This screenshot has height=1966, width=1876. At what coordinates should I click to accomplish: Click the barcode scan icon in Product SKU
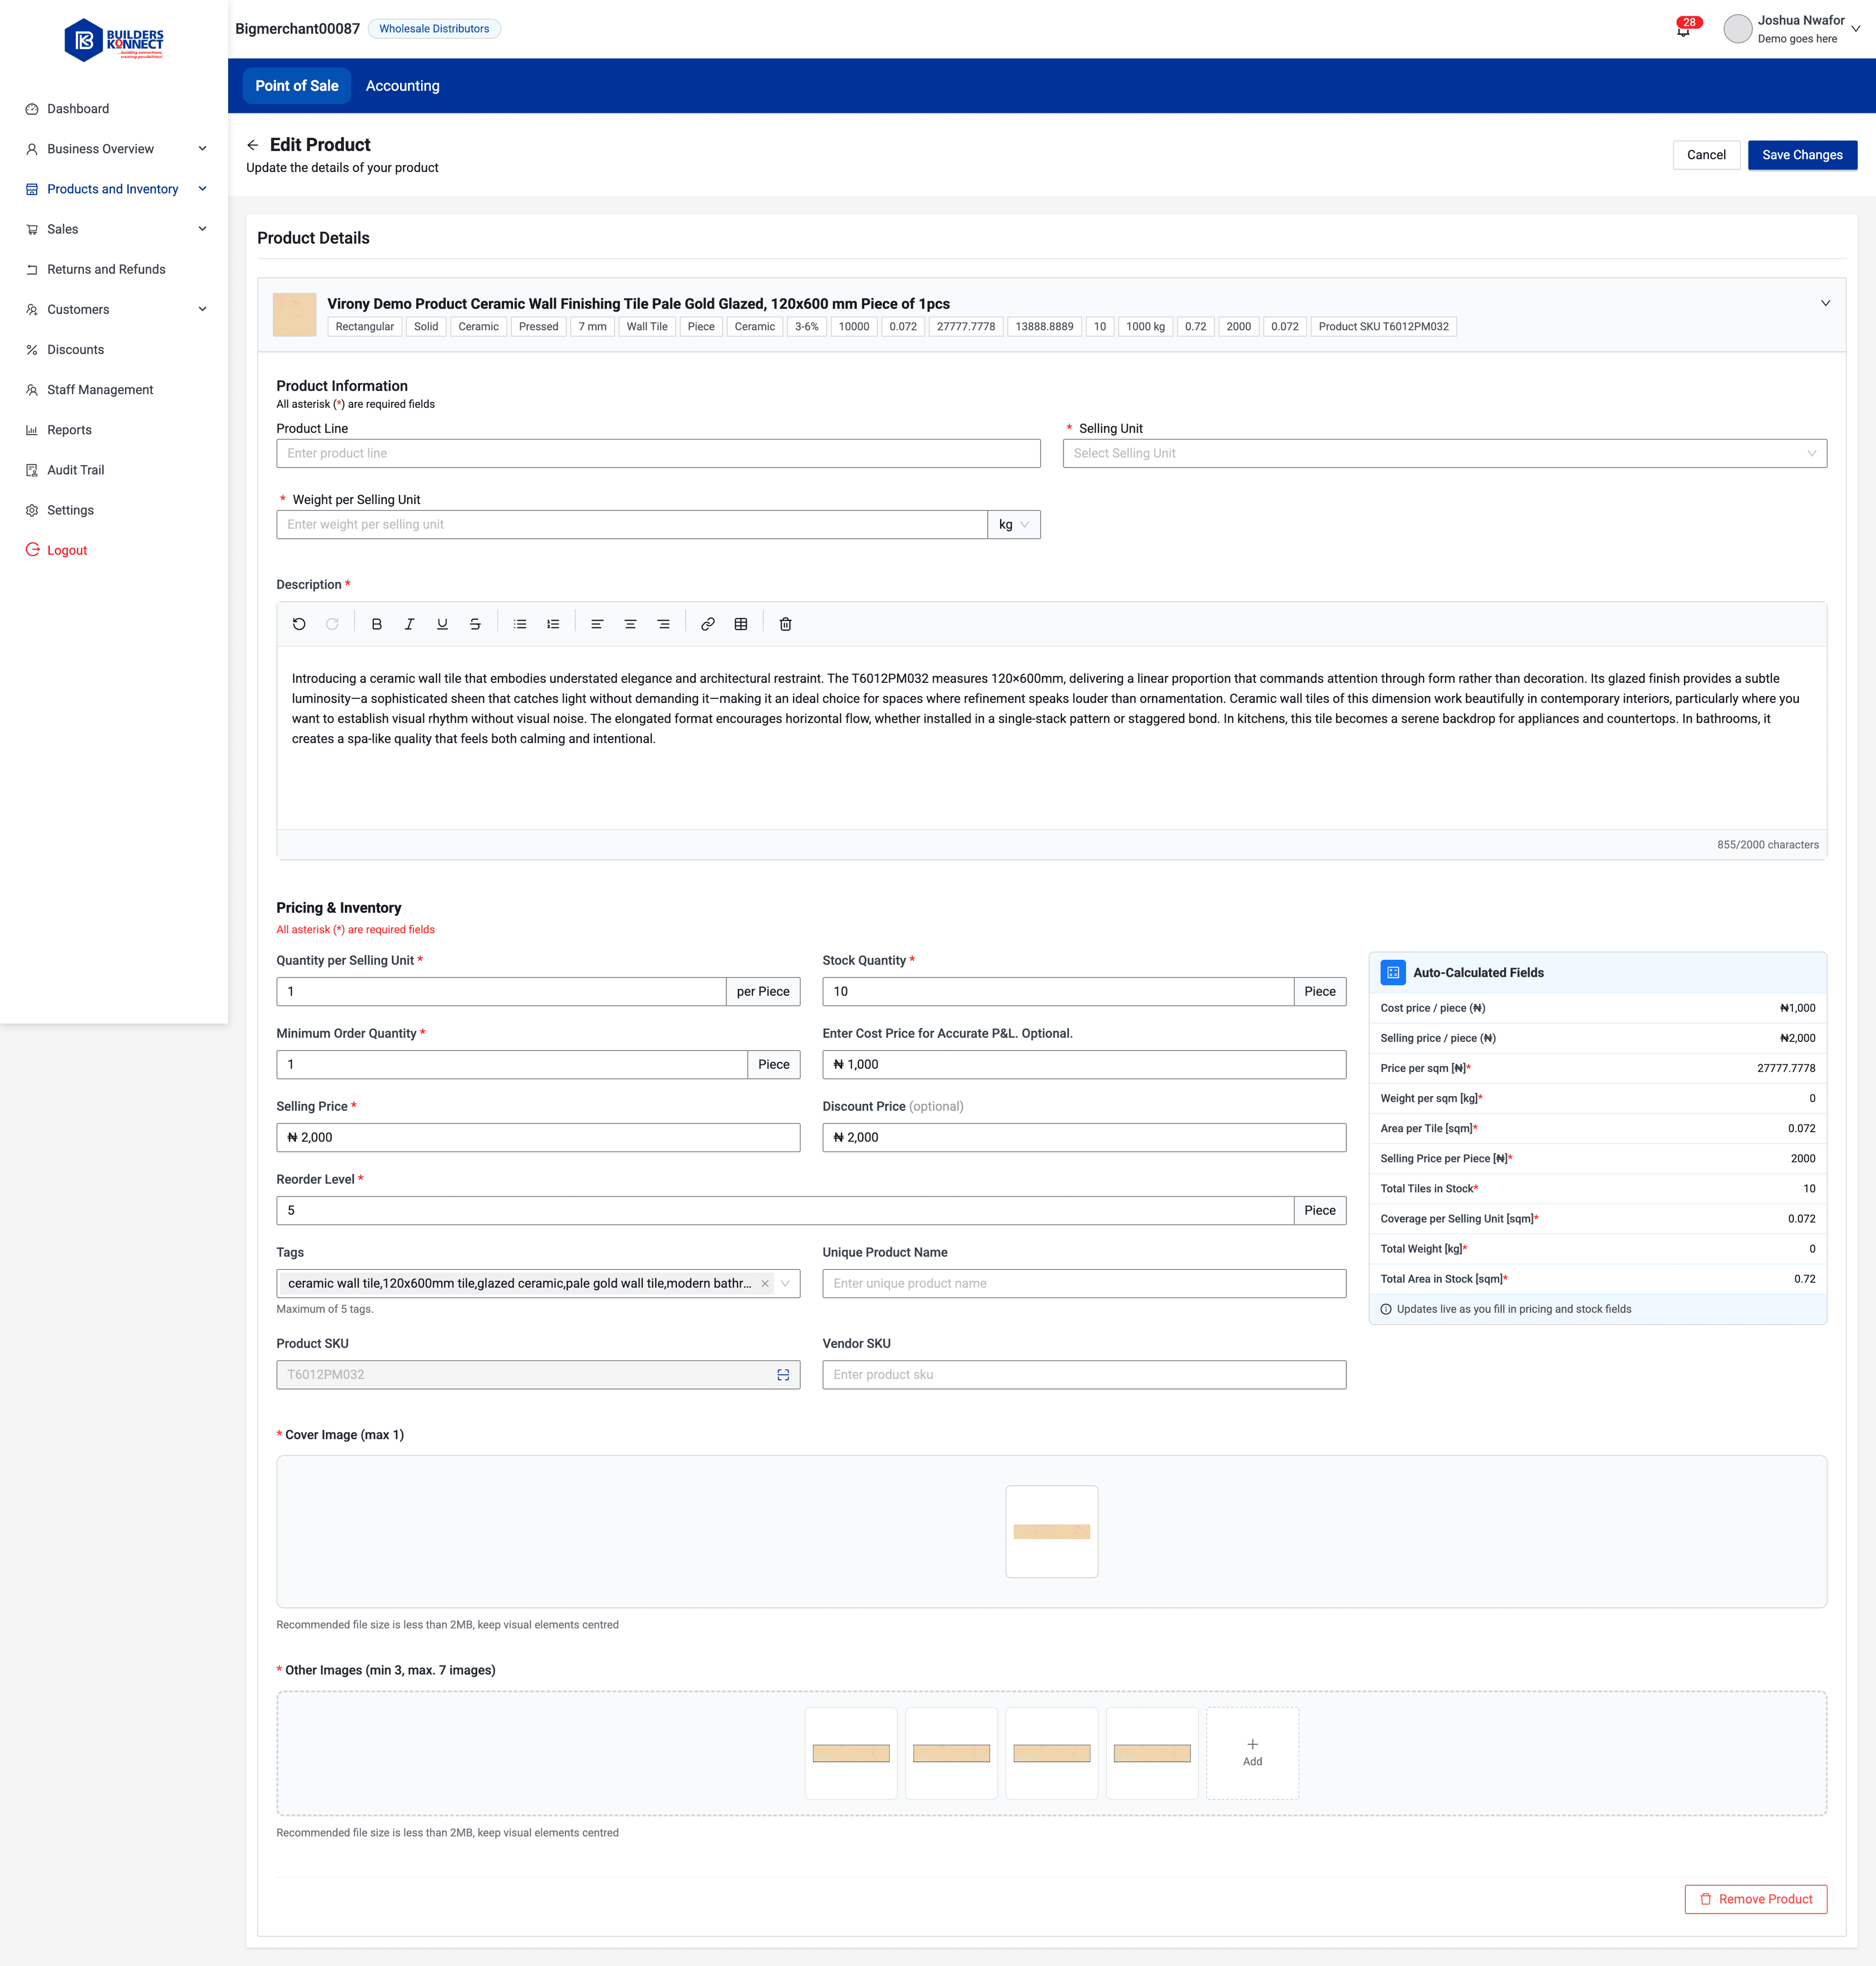tap(783, 1375)
